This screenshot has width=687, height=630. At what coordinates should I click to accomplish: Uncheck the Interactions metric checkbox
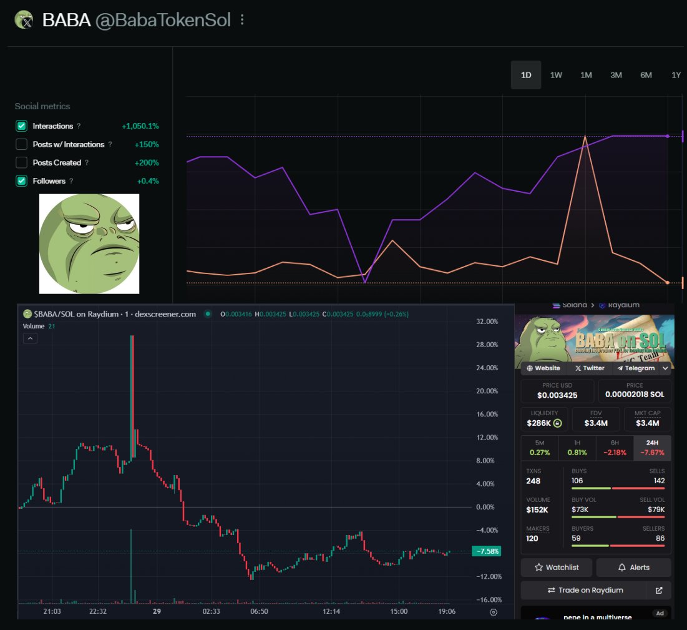pyautogui.click(x=21, y=126)
